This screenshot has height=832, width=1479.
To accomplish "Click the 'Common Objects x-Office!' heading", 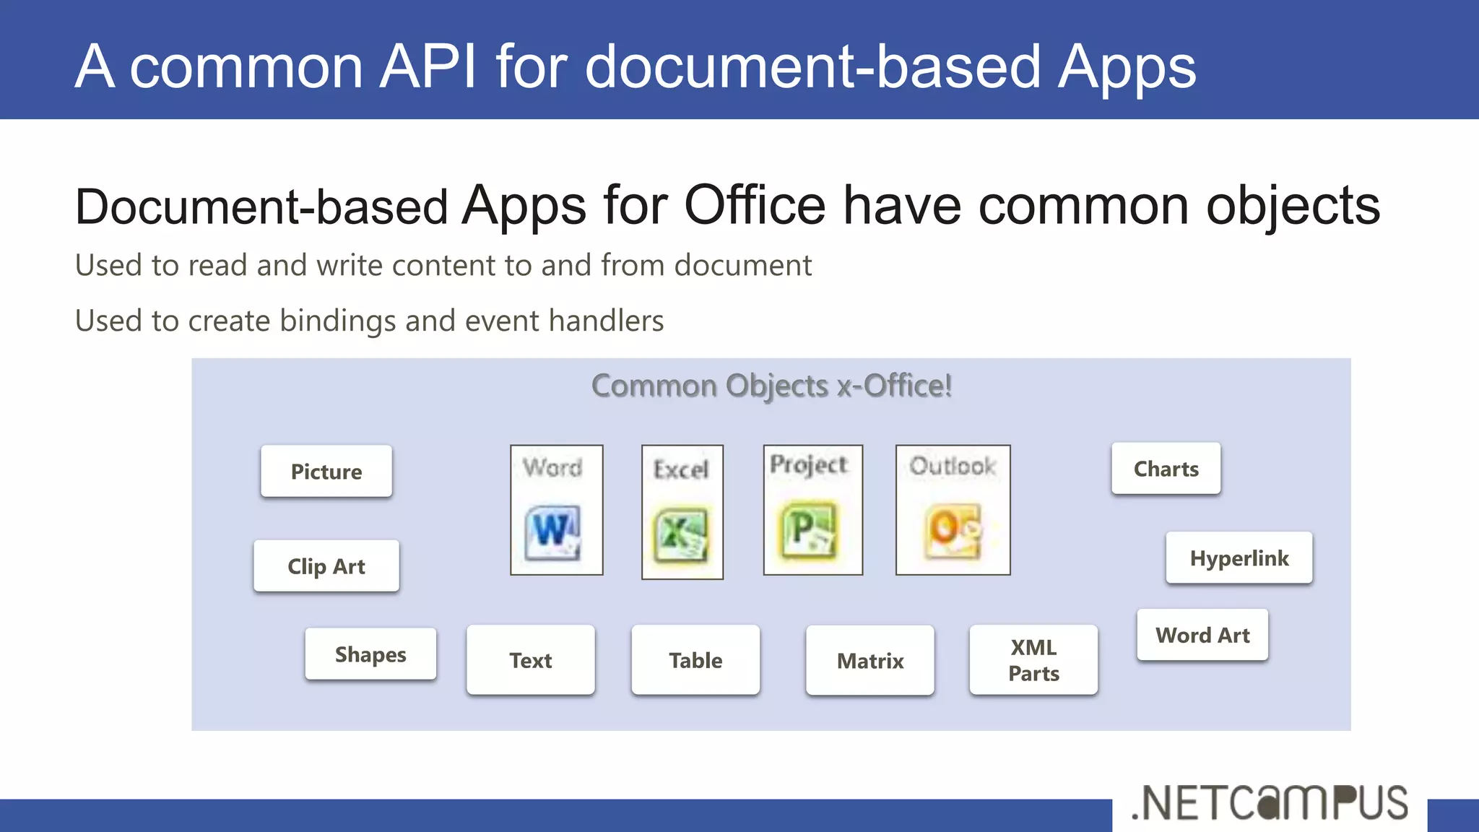I will (x=771, y=386).
